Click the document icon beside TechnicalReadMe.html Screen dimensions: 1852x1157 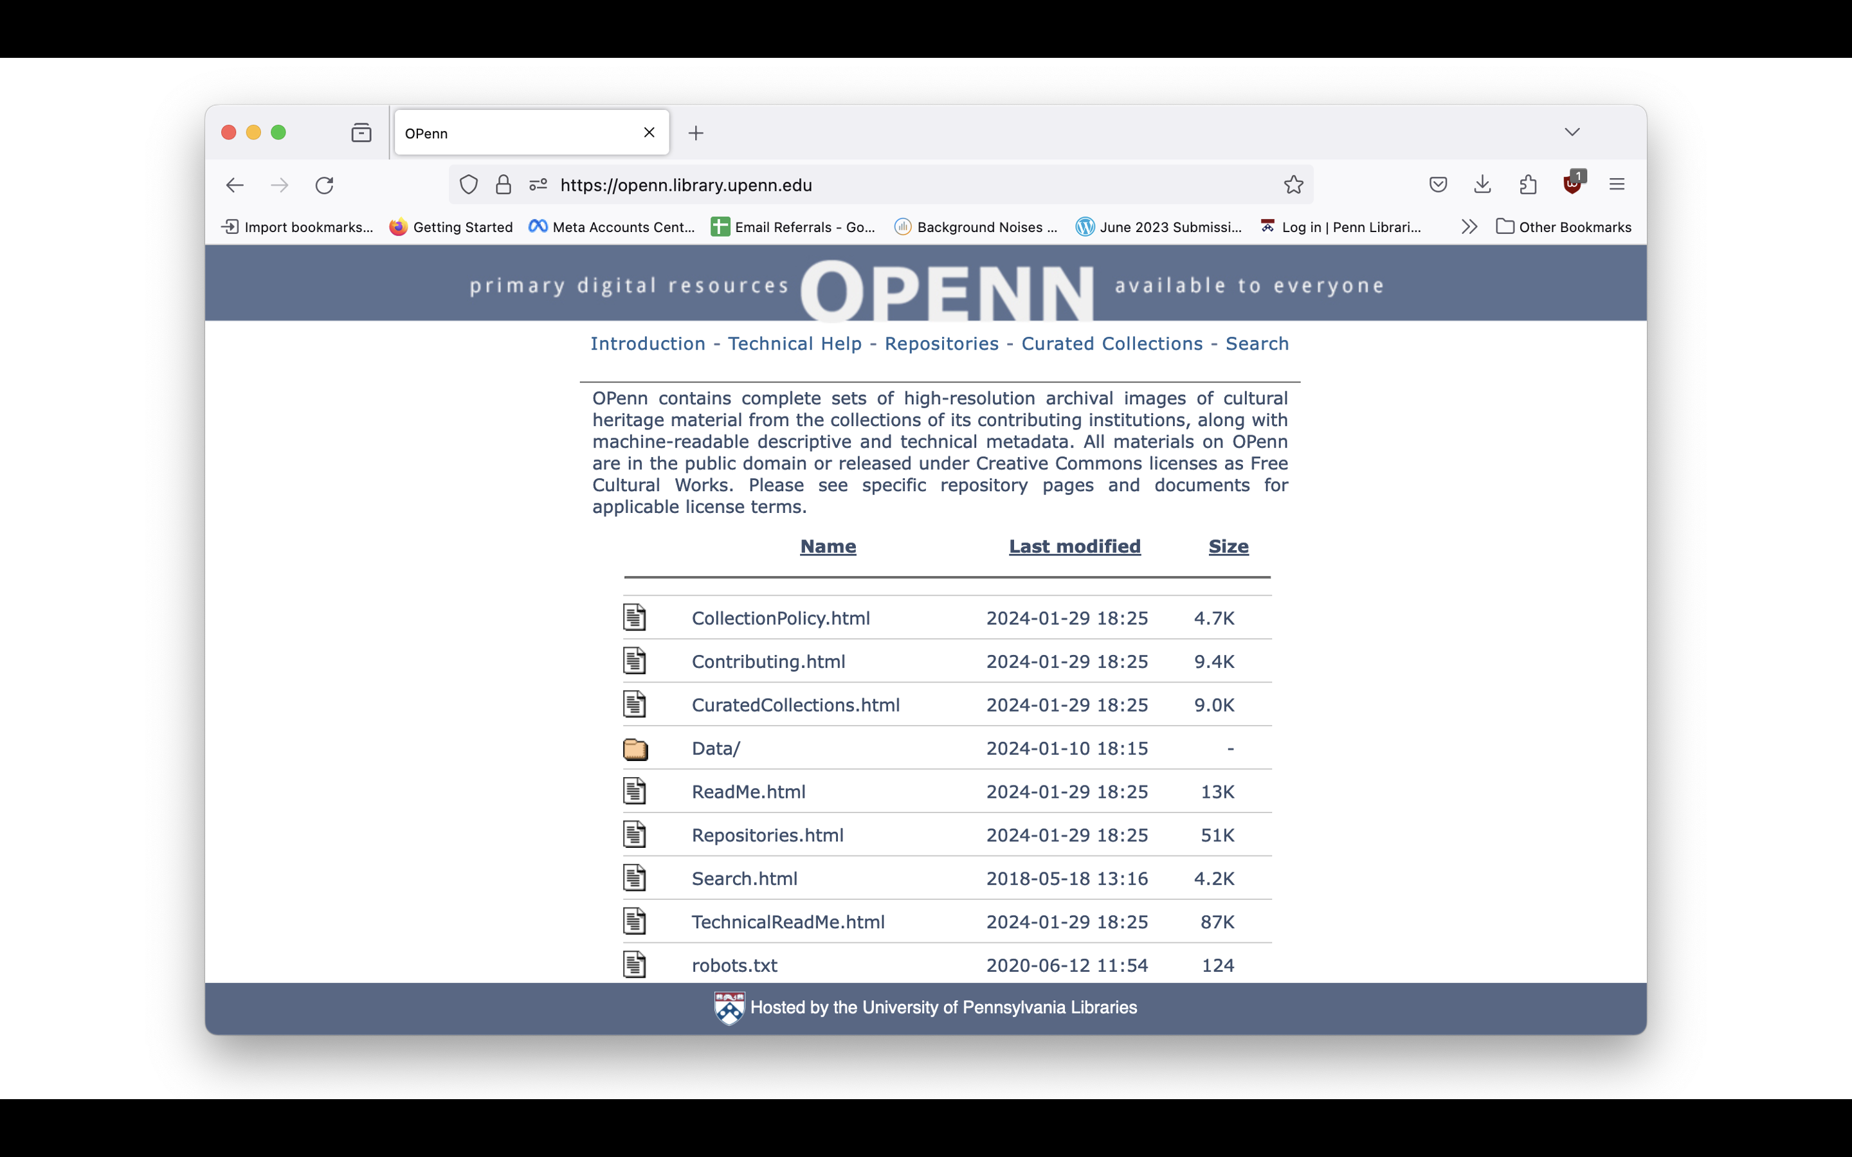[635, 921]
